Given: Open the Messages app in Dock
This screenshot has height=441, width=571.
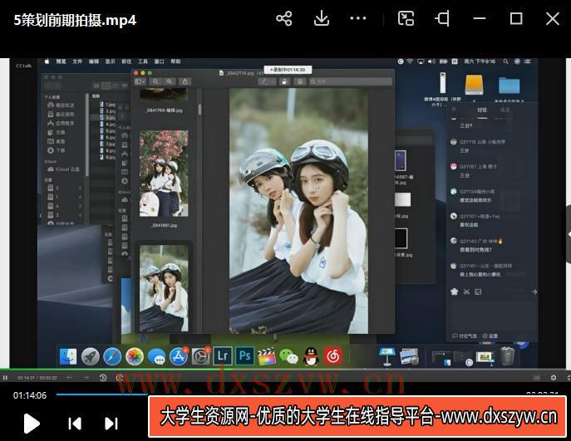Looking at the screenshot, I should 156,356.
